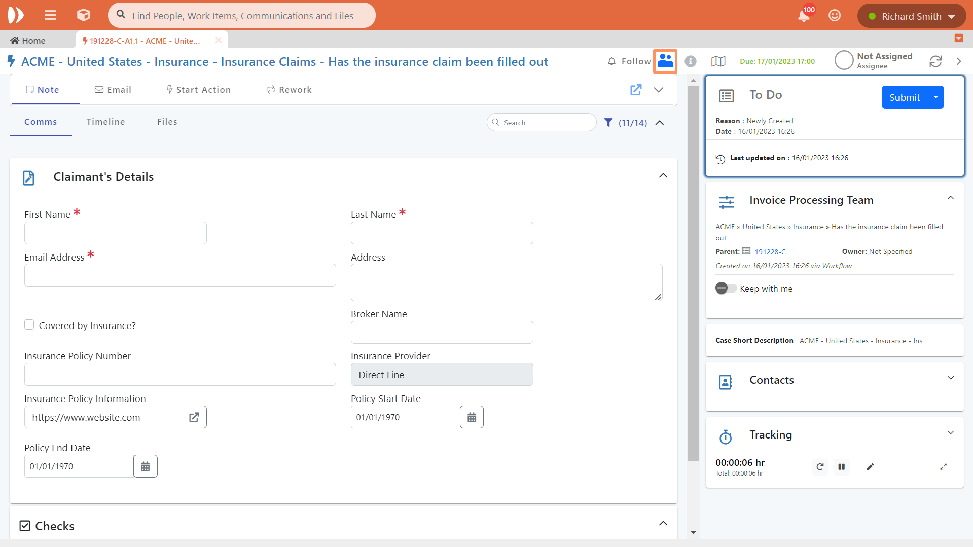The width and height of the screenshot is (973, 547).
Task: Click the comms filter funnel (11/14)
Action: [x=608, y=123]
